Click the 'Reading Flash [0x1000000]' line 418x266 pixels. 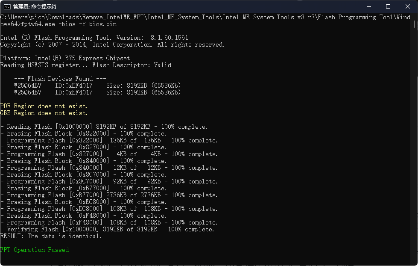(x=104, y=127)
